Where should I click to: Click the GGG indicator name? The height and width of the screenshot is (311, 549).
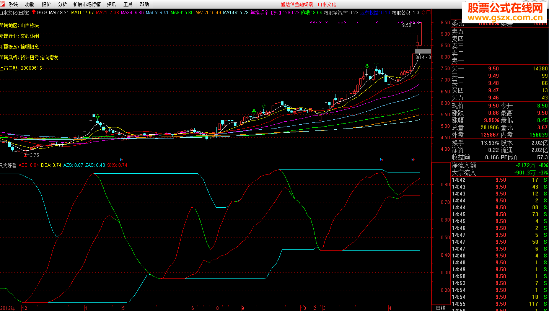pos(42,13)
